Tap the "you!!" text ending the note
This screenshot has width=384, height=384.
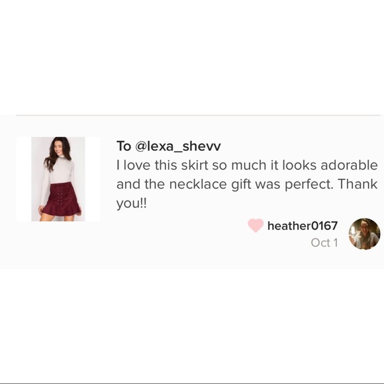point(132,203)
